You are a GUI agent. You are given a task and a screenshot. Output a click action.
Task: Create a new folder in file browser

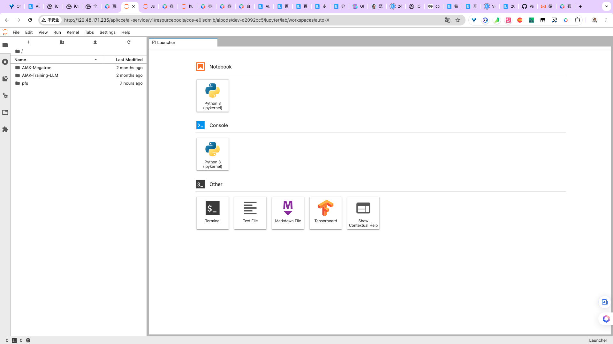coord(62,42)
